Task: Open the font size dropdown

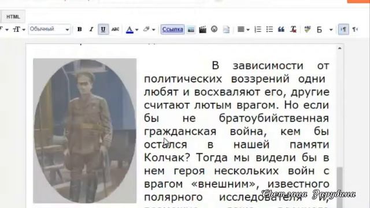Action: click(19, 29)
